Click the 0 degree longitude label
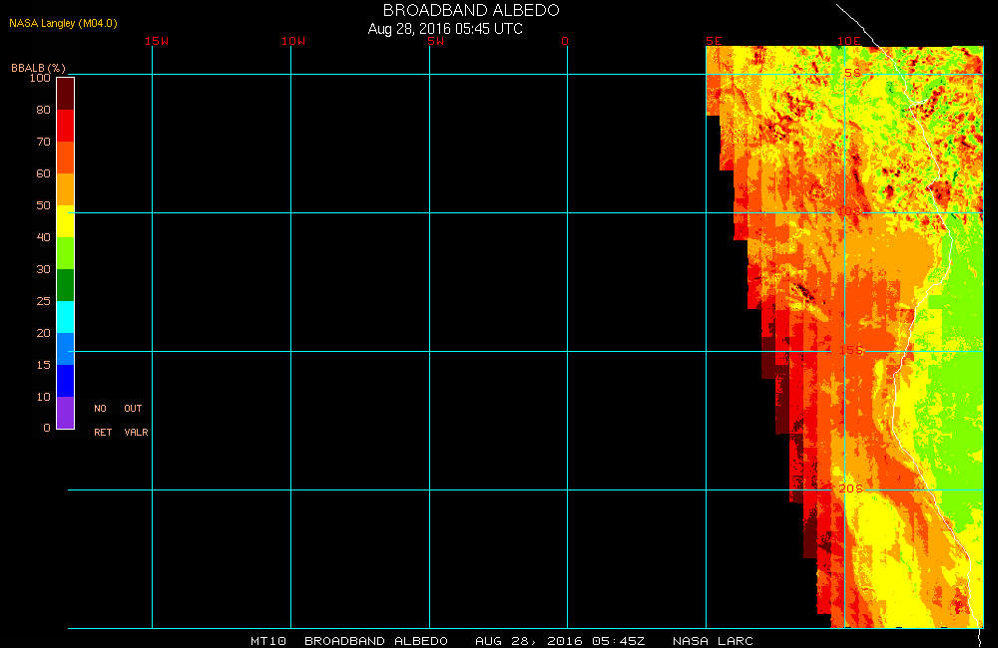Image resolution: width=998 pixels, height=648 pixels. point(565,41)
